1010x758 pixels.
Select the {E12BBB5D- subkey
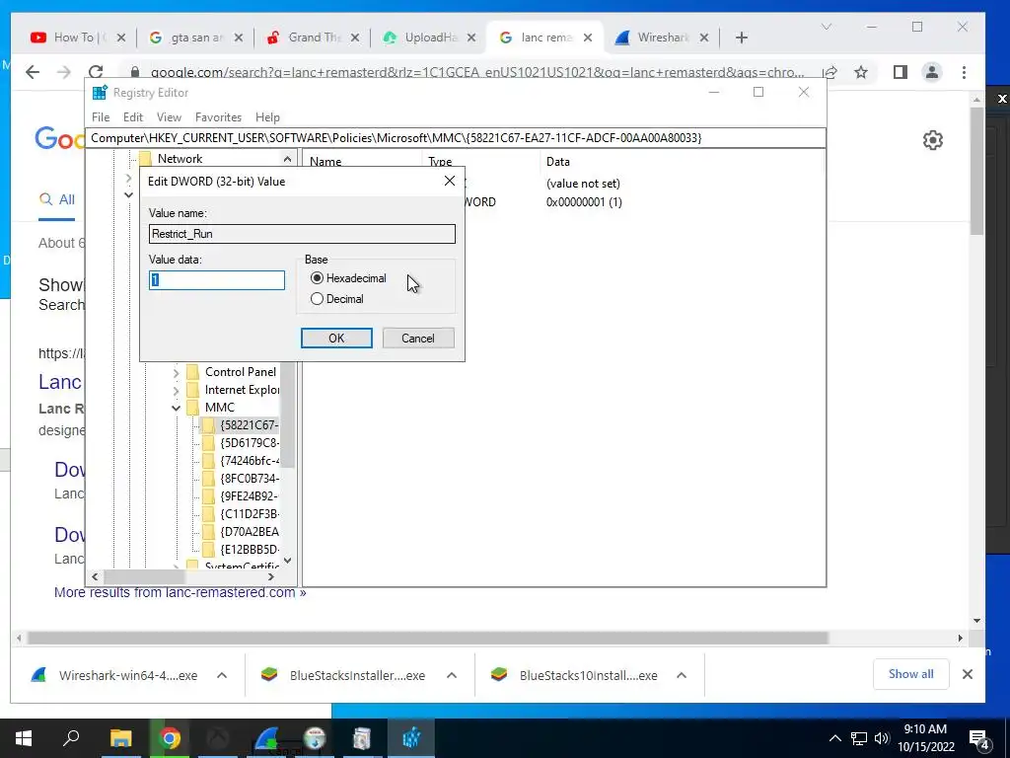[x=250, y=550]
